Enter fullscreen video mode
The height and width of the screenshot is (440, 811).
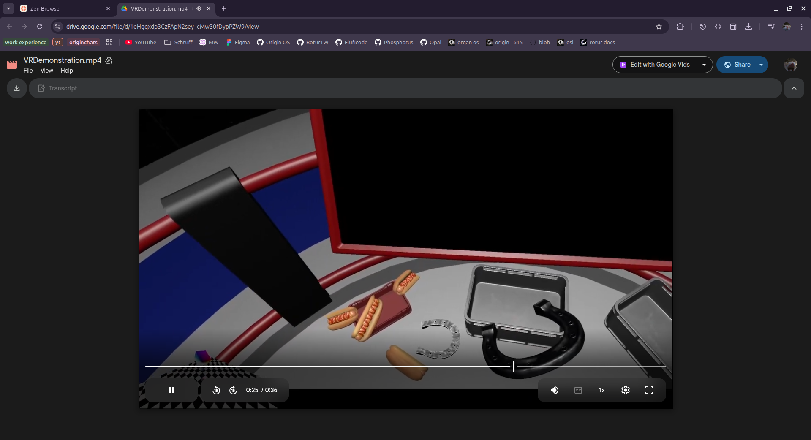point(649,390)
